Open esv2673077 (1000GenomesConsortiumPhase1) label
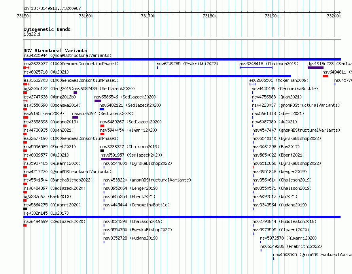Screen dimensions: 352x274 (x=71, y=64)
